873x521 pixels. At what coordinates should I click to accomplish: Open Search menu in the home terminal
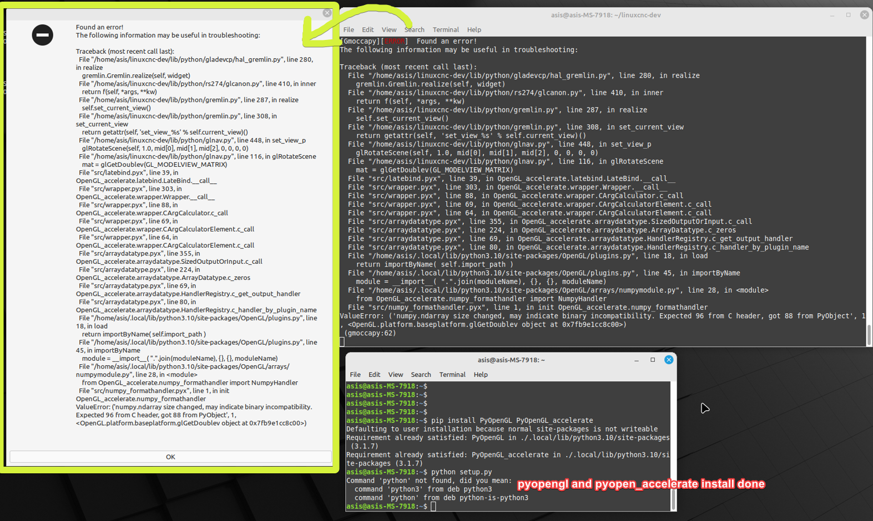[421, 375]
